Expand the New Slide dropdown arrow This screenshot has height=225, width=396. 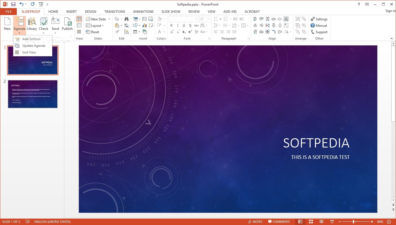(x=109, y=19)
